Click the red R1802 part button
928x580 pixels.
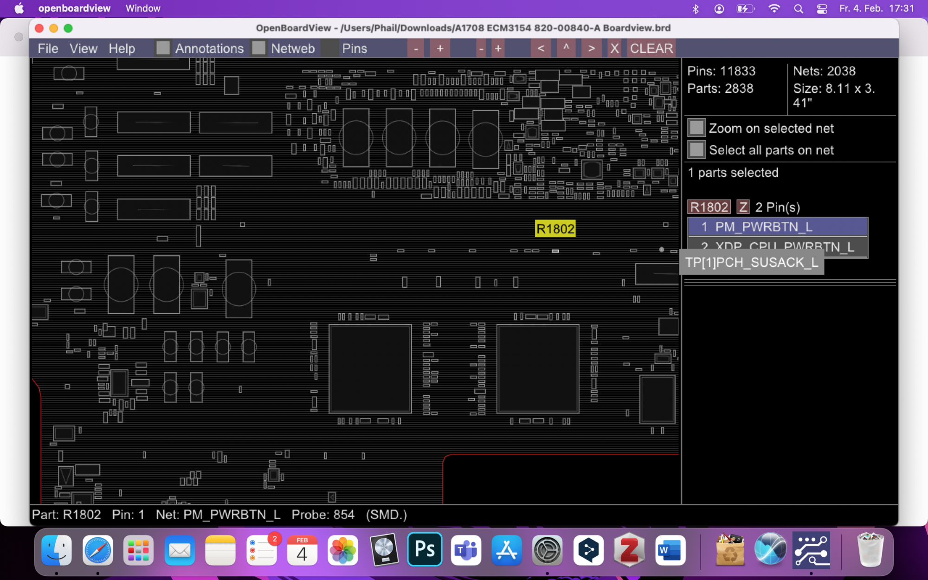709,207
